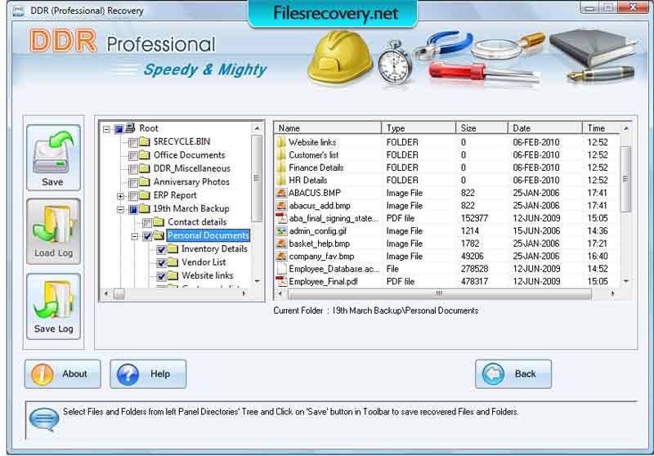Toggle the 19th March Backup checkbox

click(x=133, y=210)
